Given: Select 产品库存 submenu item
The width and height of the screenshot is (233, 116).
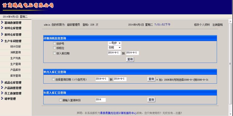Looking at the screenshot, I should point(16,70).
